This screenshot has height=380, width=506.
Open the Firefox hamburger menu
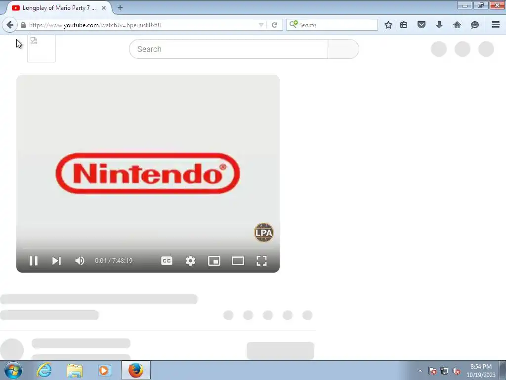tap(496, 25)
